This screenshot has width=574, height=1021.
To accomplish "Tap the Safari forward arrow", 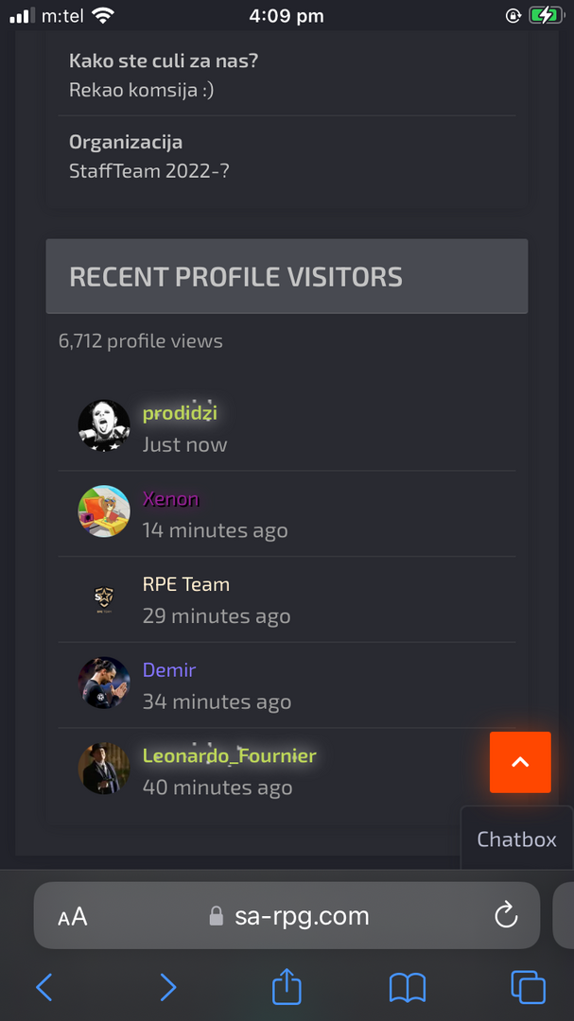I will pyautogui.click(x=168, y=987).
